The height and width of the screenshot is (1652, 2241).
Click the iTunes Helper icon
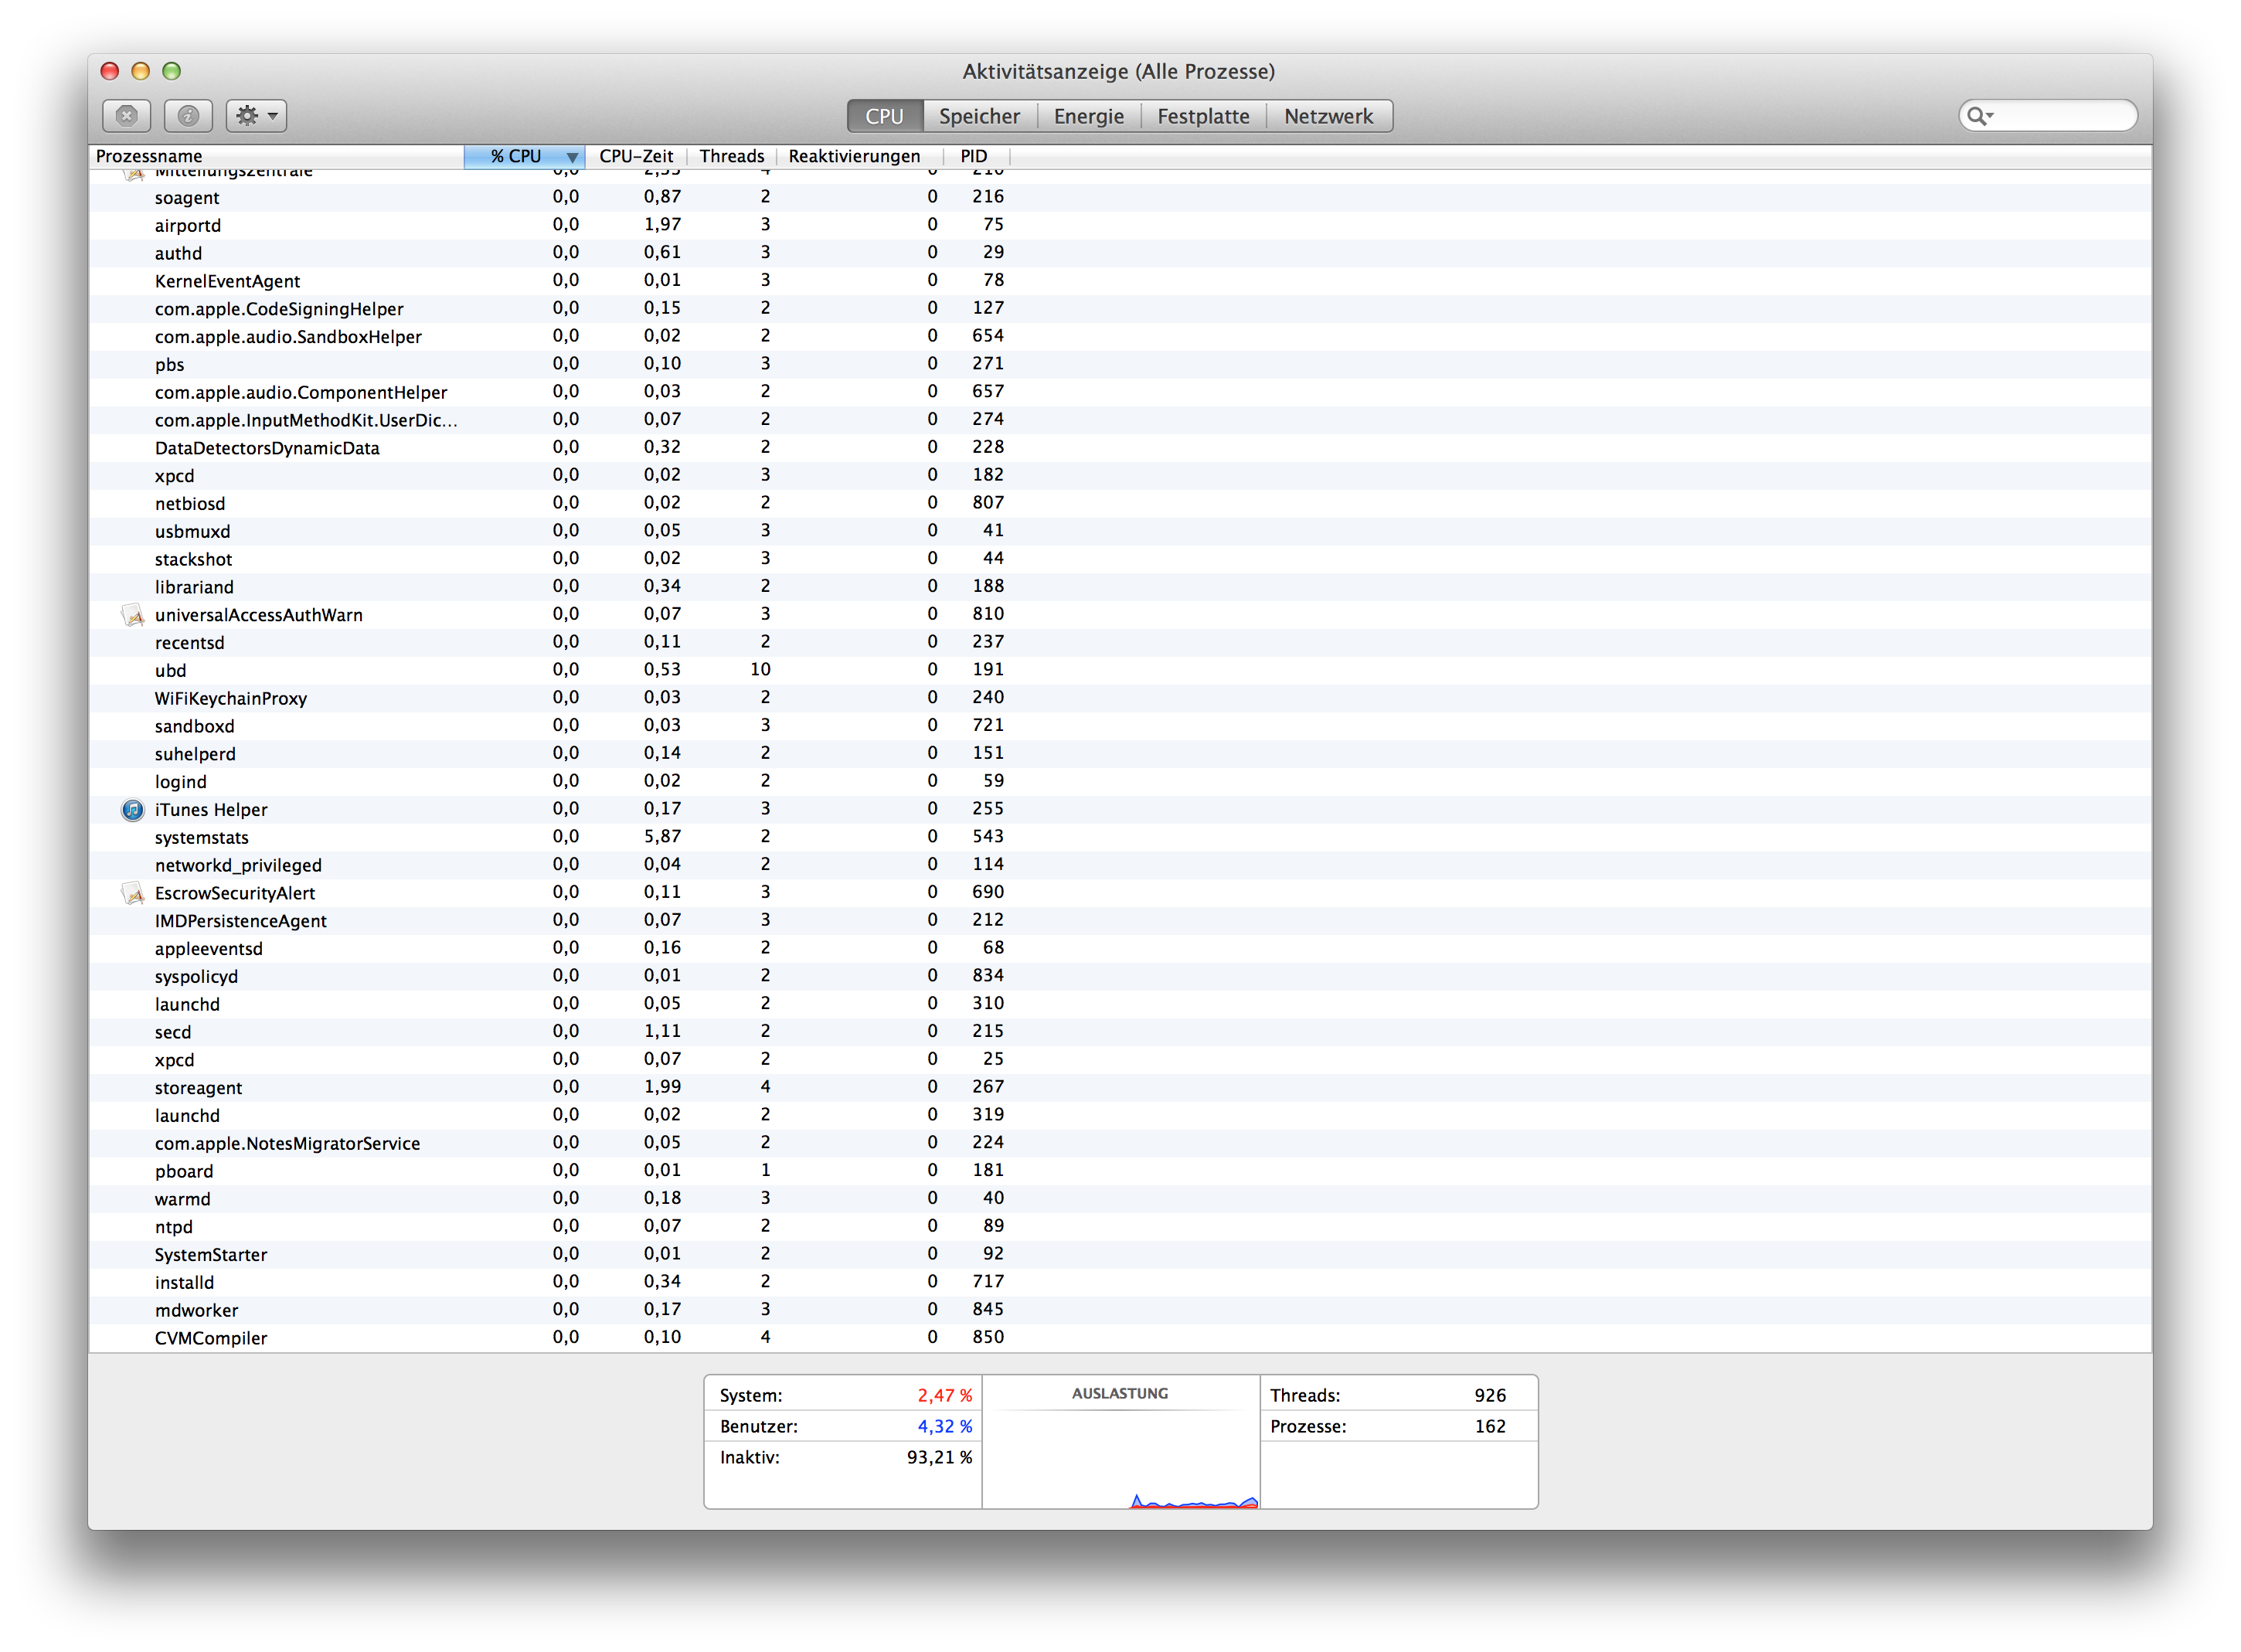point(133,810)
